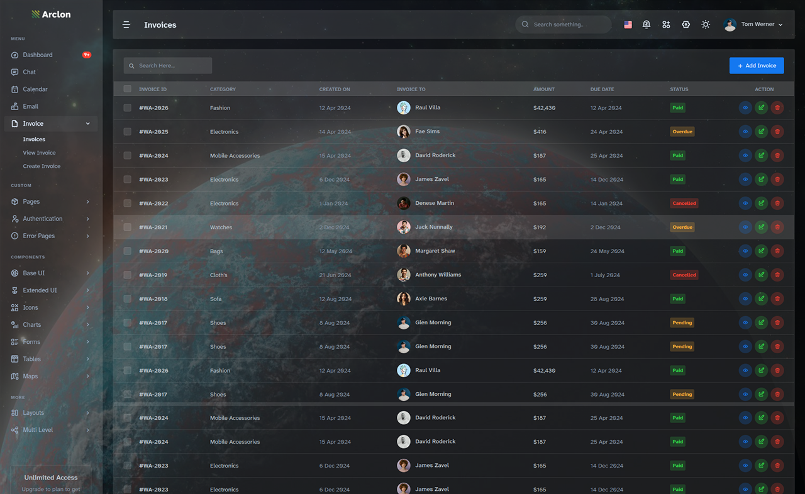The height and width of the screenshot is (494, 805).
Task: Click the US flag language icon
Action: pyautogui.click(x=628, y=25)
